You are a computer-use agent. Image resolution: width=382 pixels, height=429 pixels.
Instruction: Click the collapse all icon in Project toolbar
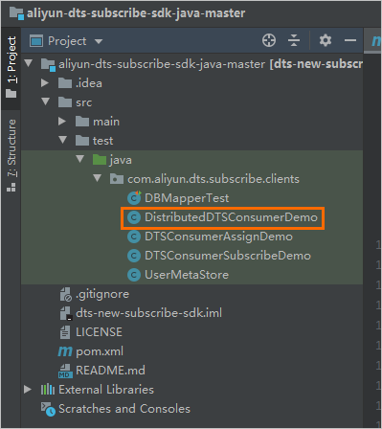pyautogui.click(x=294, y=40)
